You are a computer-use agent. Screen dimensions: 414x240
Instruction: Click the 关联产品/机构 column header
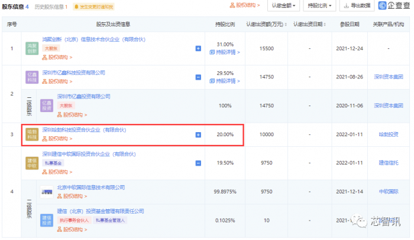coord(389,24)
